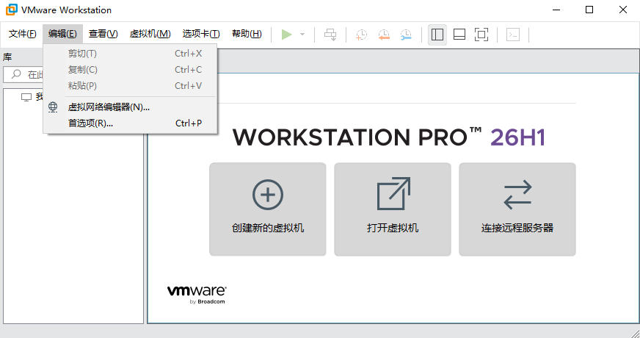Toggle thumbnail bar view icon

[459, 35]
